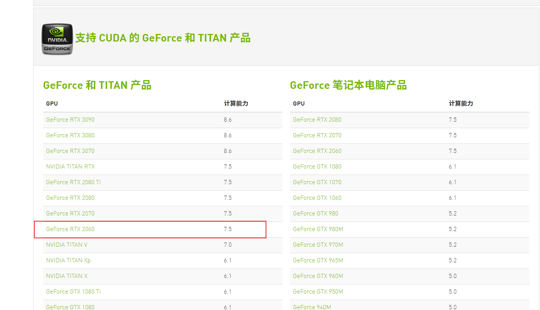Click the 6.1 value in the TITAN X row
This screenshot has height=310, width=540.
click(x=228, y=276)
